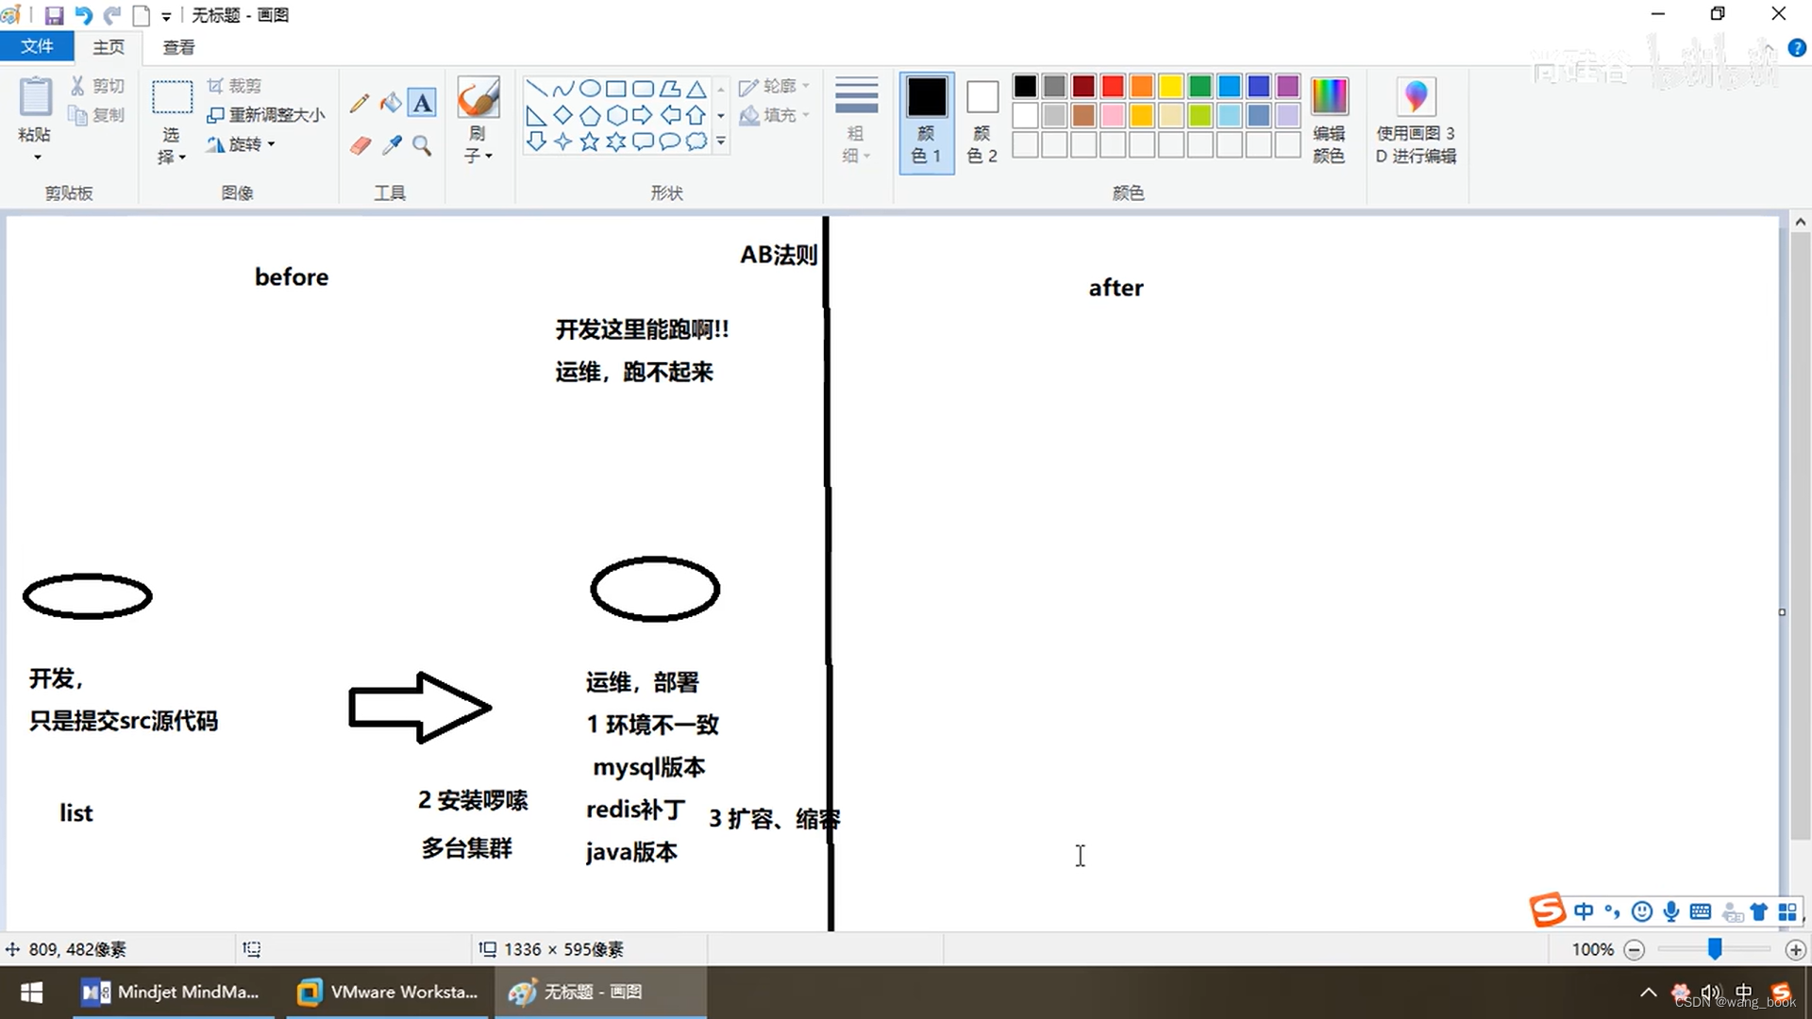Image resolution: width=1812 pixels, height=1019 pixels.
Task: Click the Redo arrow in title bar
Action: (112, 15)
